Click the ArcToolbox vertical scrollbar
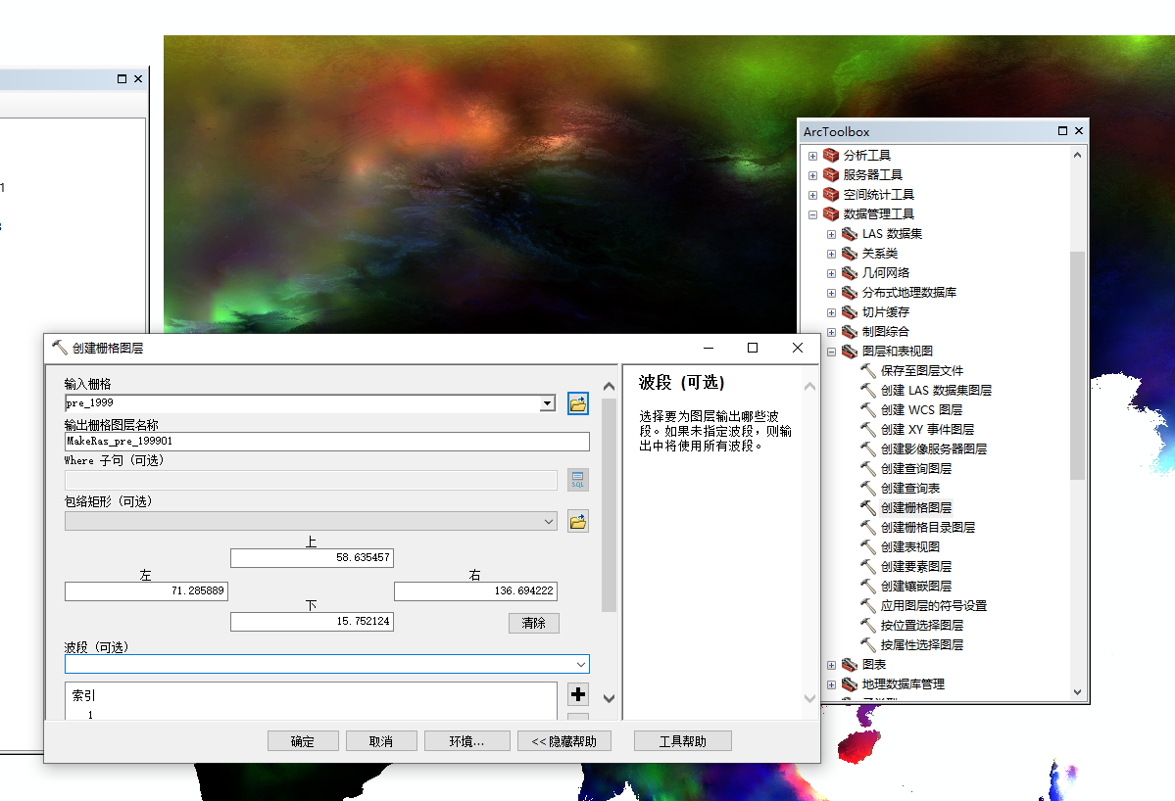Screen dimensions: 1175x801 click(x=1078, y=364)
